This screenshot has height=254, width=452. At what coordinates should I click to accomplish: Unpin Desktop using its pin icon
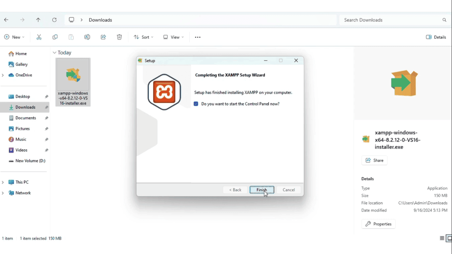(47, 97)
